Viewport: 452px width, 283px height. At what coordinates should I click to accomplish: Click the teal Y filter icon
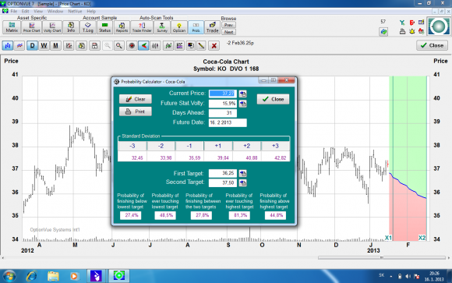(x=402, y=23)
